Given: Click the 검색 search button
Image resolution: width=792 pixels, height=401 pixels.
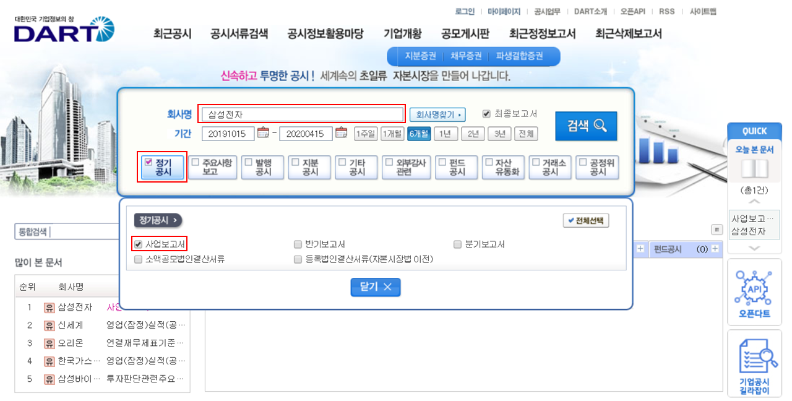Looking at the screenshot, I should 586,126.
